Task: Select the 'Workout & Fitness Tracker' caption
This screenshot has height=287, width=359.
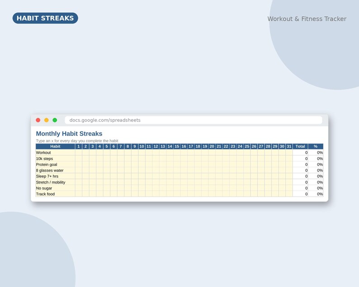Action: click(x=307, y=19)
